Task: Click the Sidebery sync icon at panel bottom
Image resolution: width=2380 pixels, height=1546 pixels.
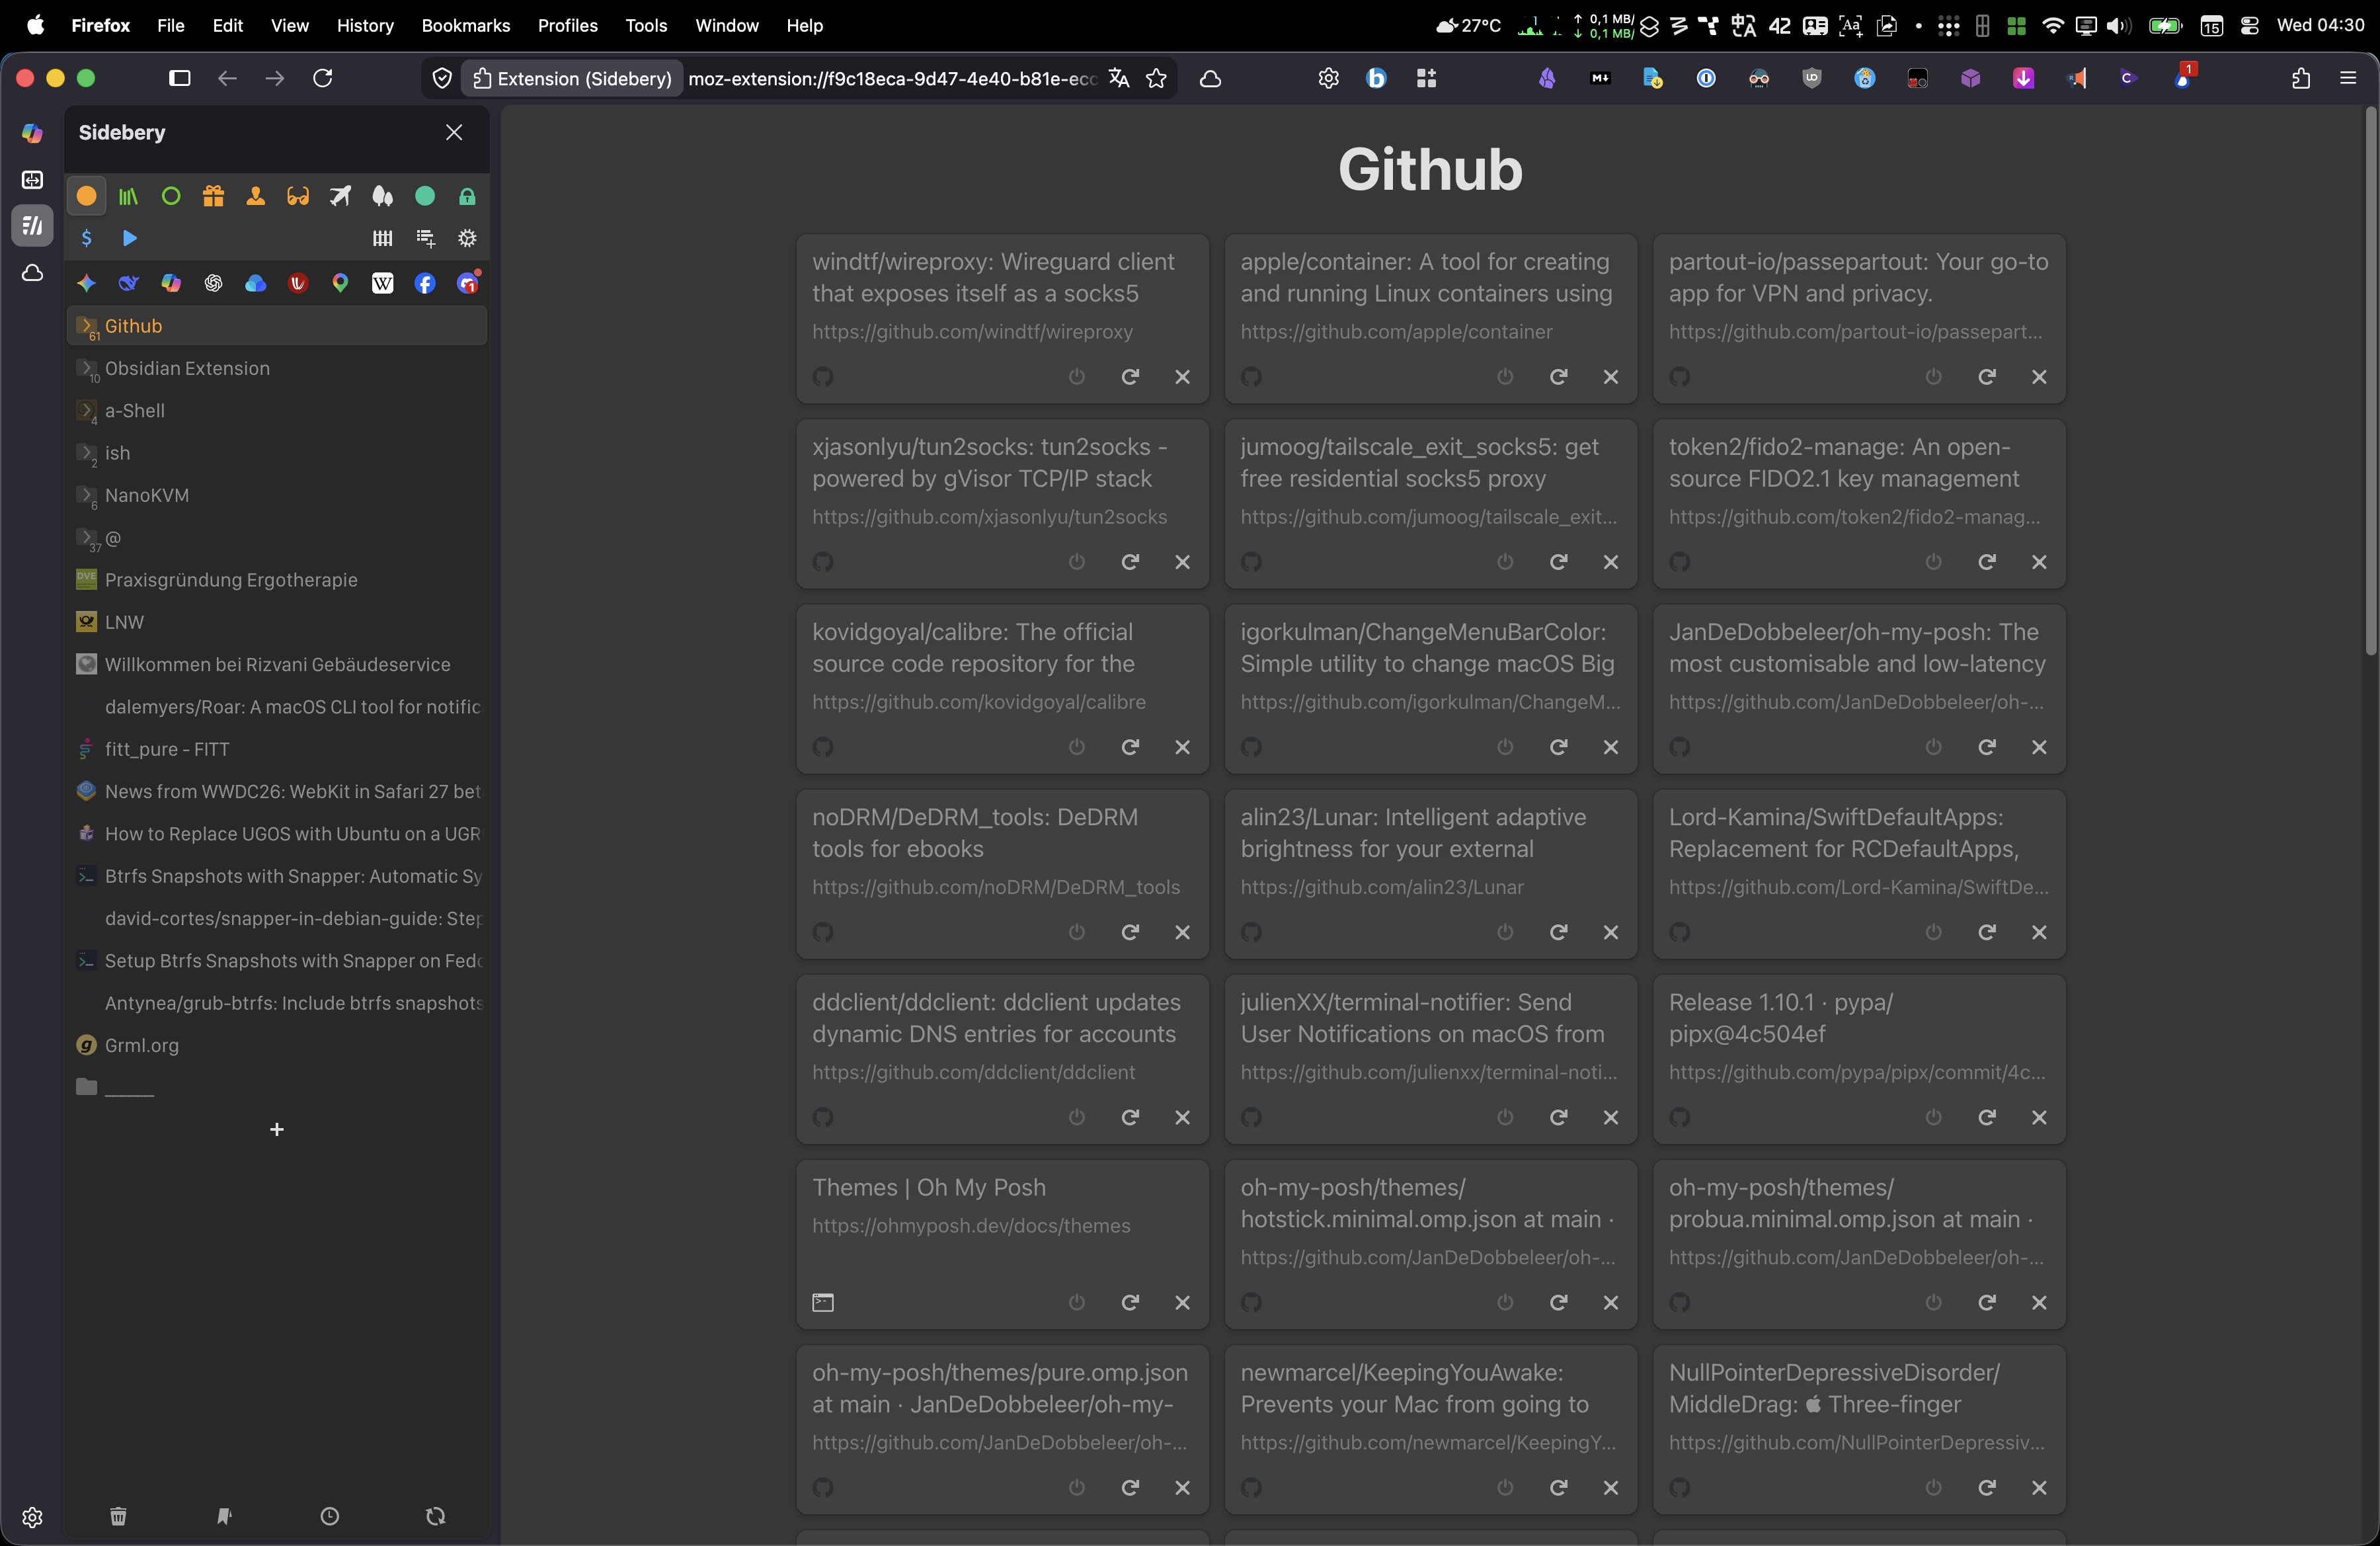Action: [435, 1516]
